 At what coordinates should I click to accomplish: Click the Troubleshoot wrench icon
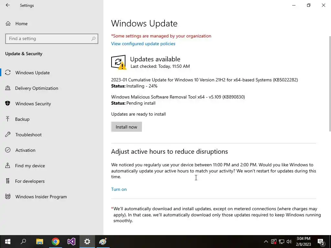(8, 135)
